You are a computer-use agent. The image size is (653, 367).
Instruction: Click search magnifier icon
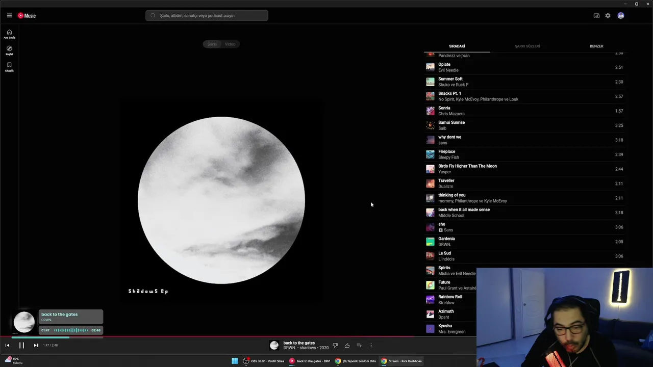pos(153,16)
